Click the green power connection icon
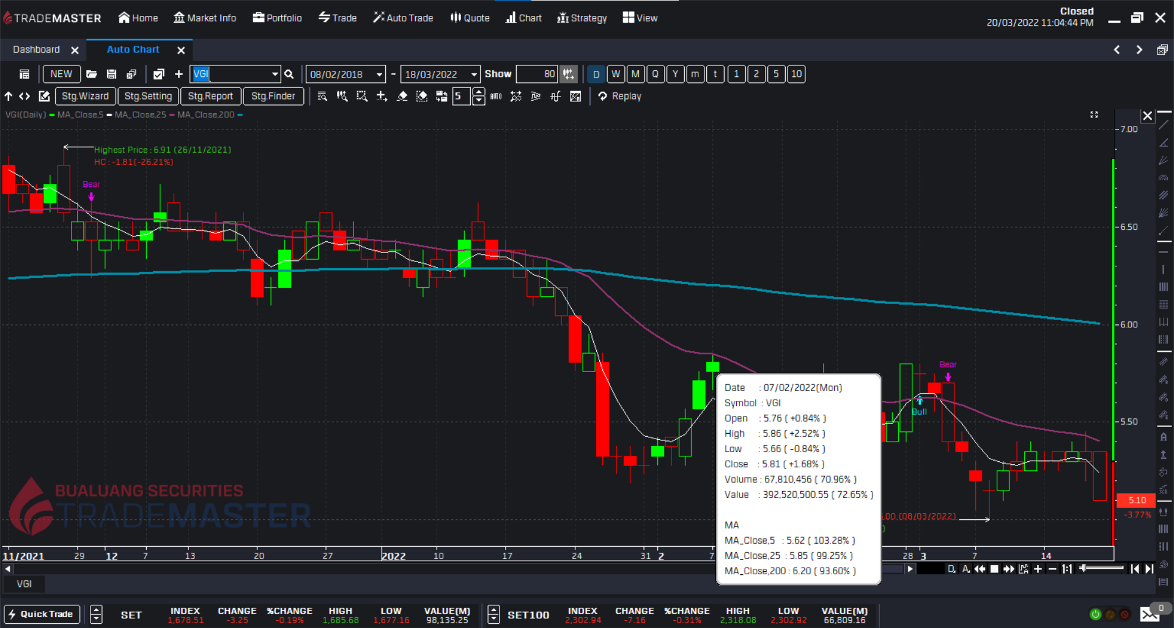1174x628 pixels. (x=1095, y=614)
